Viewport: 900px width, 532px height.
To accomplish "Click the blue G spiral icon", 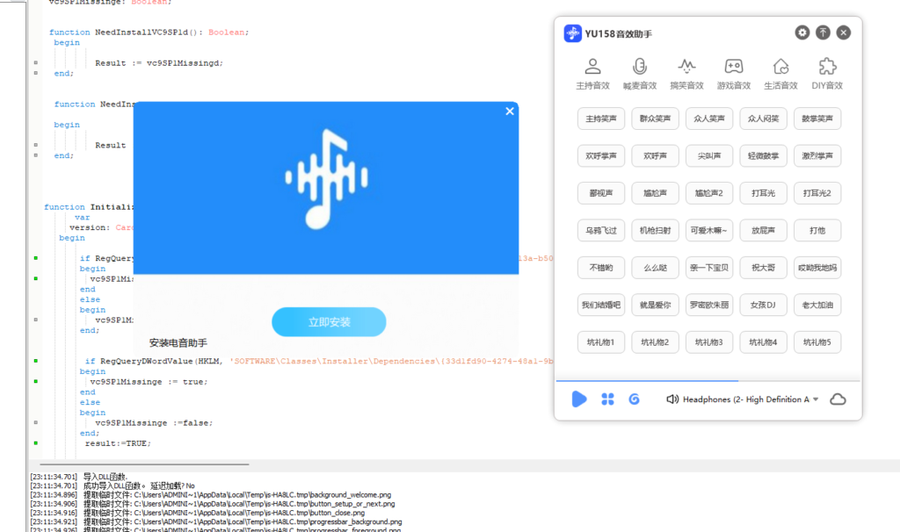I will [635, 399].
